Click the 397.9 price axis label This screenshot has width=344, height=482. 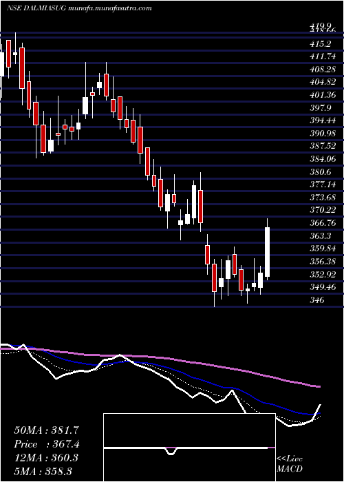(x=320, y=108)
